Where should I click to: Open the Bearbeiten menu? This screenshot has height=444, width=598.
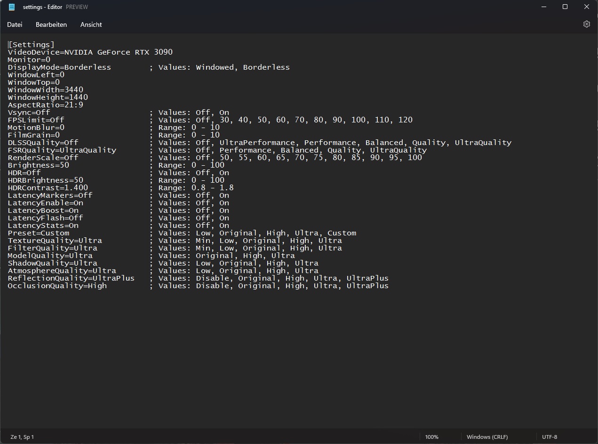pos(51,24)
